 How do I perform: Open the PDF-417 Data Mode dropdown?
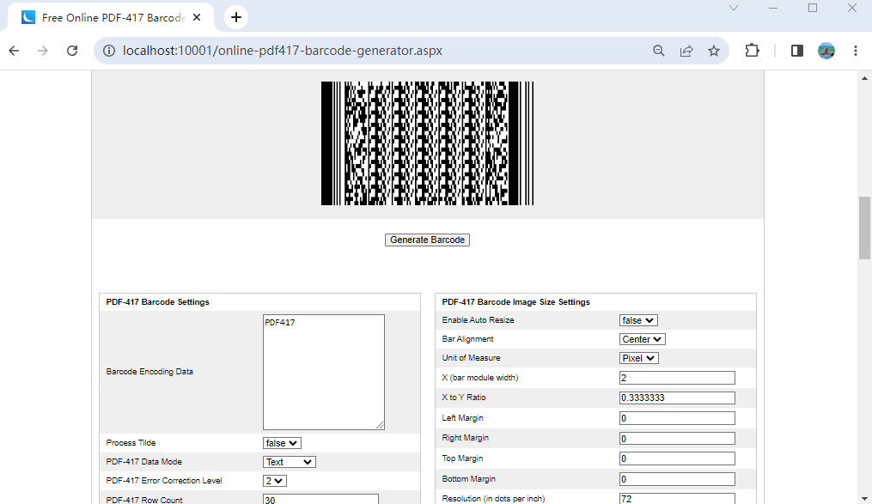289,461
